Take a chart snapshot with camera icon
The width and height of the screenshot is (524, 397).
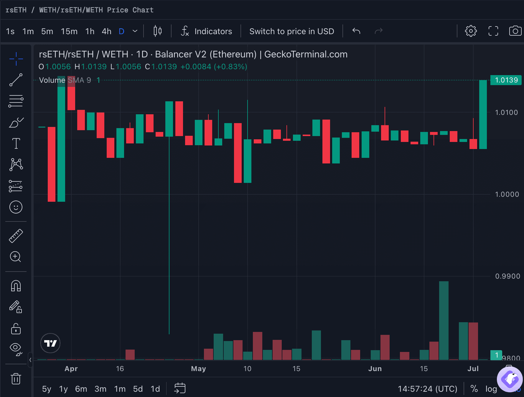(515, 31)
